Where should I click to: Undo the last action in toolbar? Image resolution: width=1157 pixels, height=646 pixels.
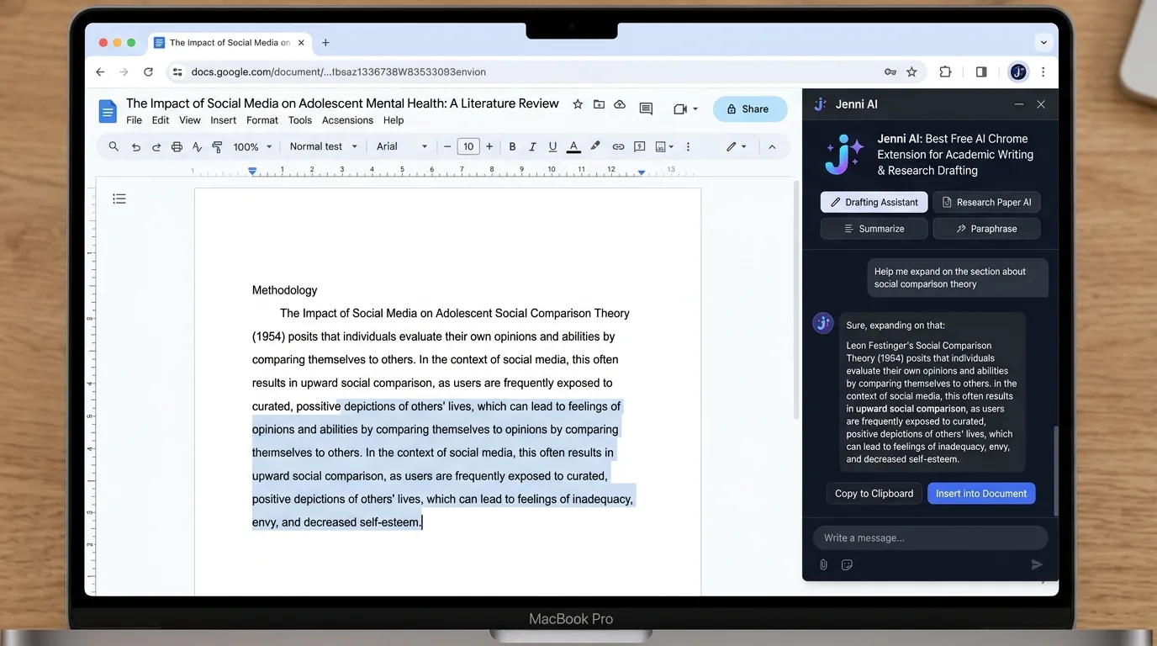135,146
